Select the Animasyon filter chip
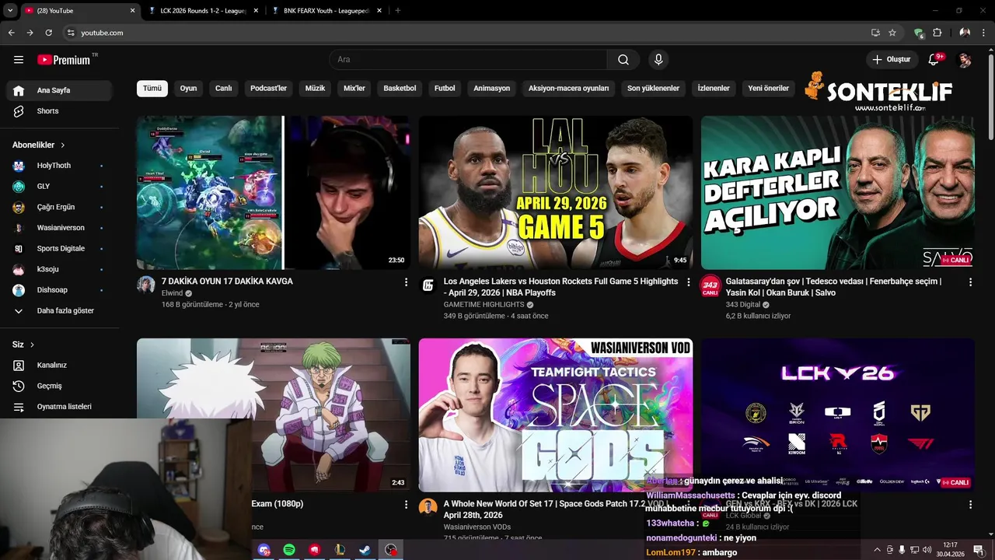The image size is (995, 560). click(492, 88)
